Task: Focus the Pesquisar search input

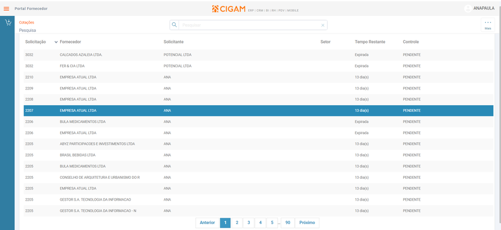Action: coord(249,25)
